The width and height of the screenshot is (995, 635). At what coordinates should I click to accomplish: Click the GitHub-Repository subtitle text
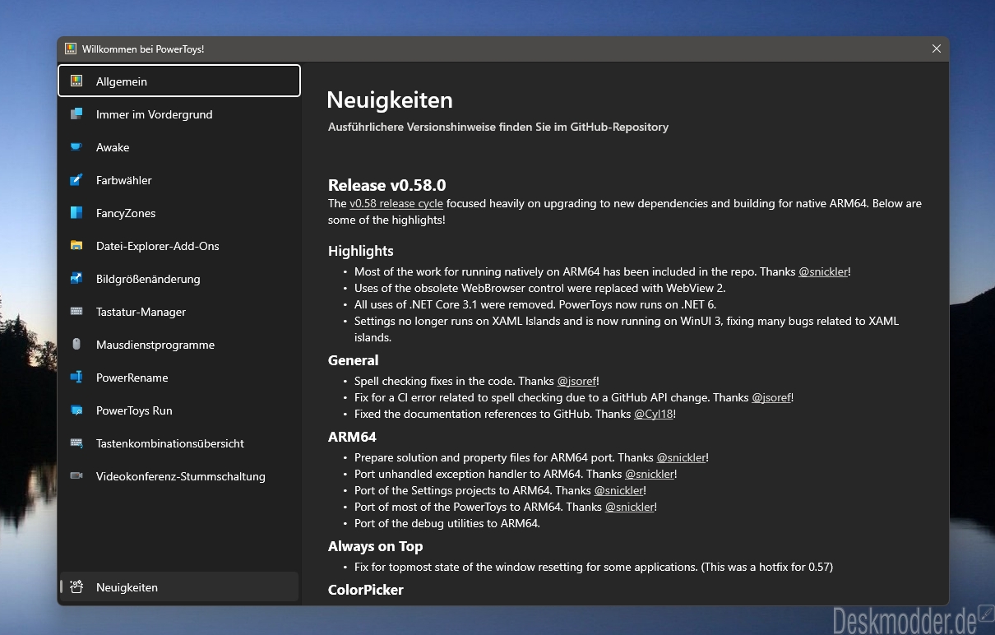tap(498, 127)
